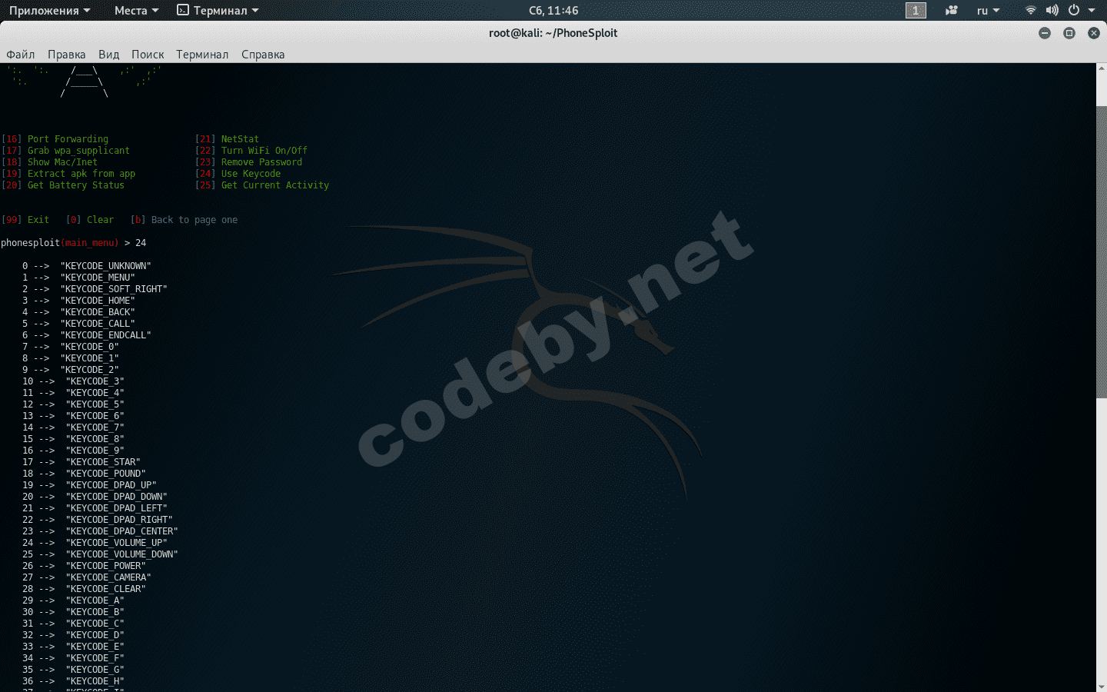The image size is (1107, 692).
Task: Click the Back to page one text
Action: pos(194,220)
